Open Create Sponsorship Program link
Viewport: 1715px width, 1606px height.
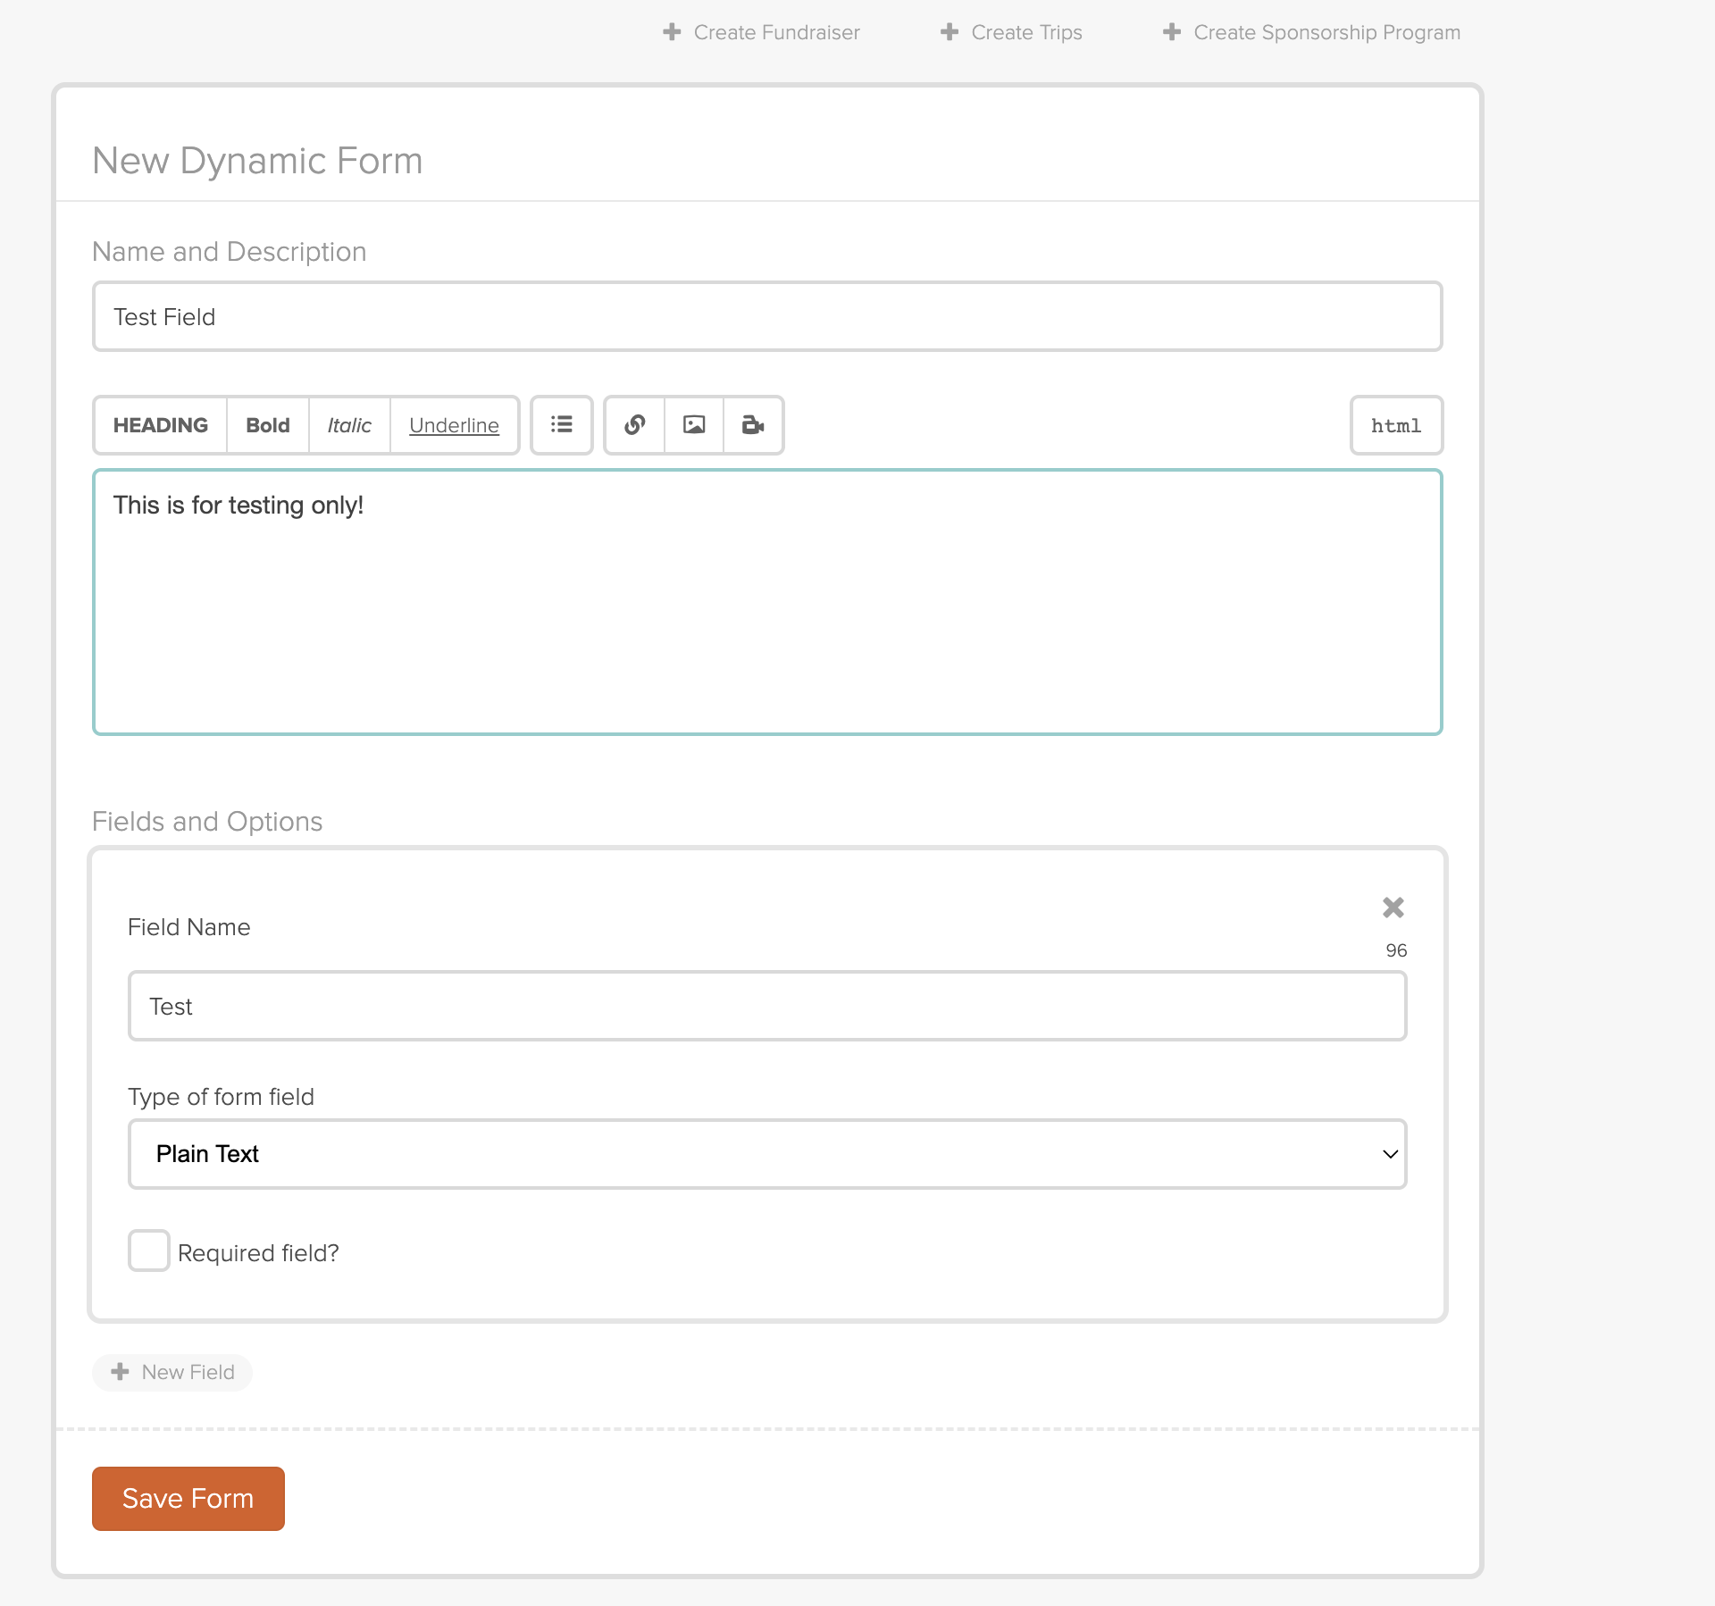pos(1312,32)
